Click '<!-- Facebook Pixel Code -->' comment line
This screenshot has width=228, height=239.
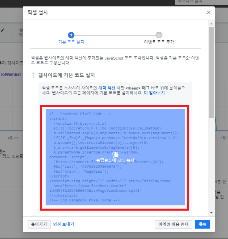click(80, 114)
